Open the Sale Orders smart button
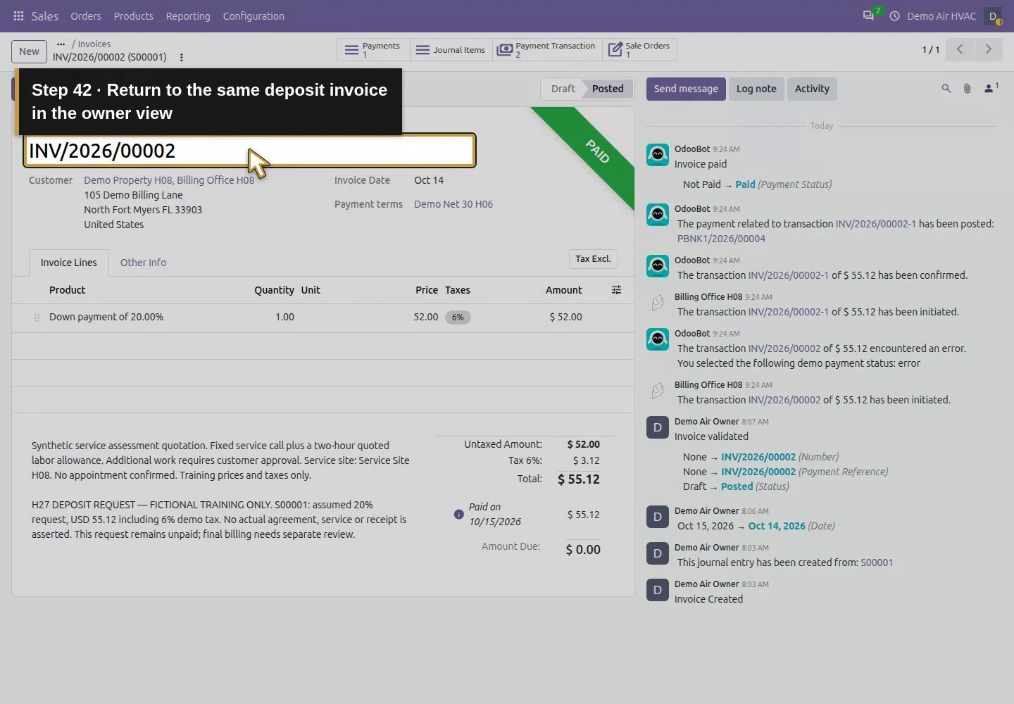Viewport: 1014px width, 704px height. [x=639, y=50]
